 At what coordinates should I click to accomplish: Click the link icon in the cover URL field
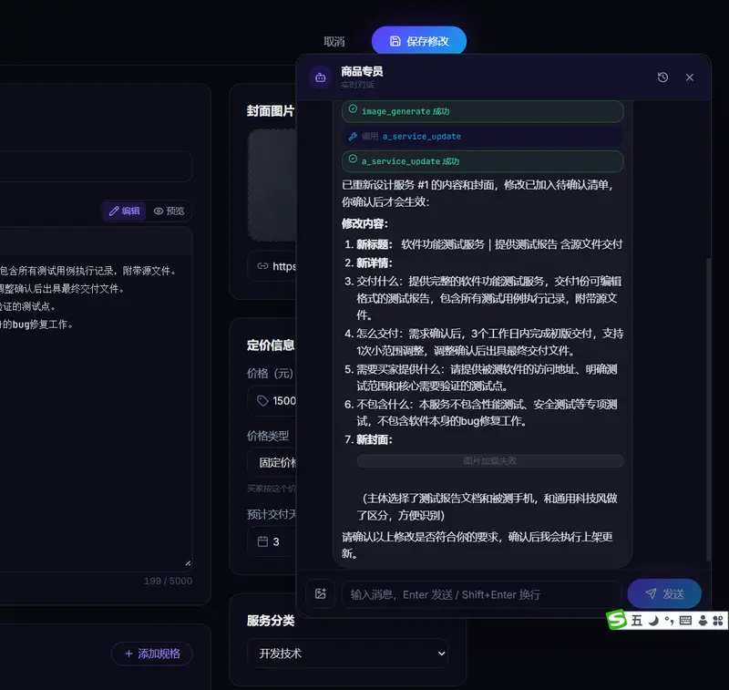point(262,266)
